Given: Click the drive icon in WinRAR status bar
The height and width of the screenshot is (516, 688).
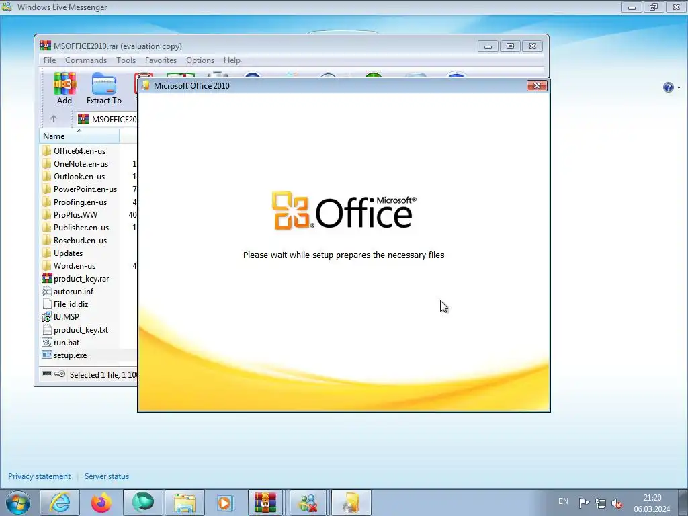Looking at the screenshot, I should [46, 374].
